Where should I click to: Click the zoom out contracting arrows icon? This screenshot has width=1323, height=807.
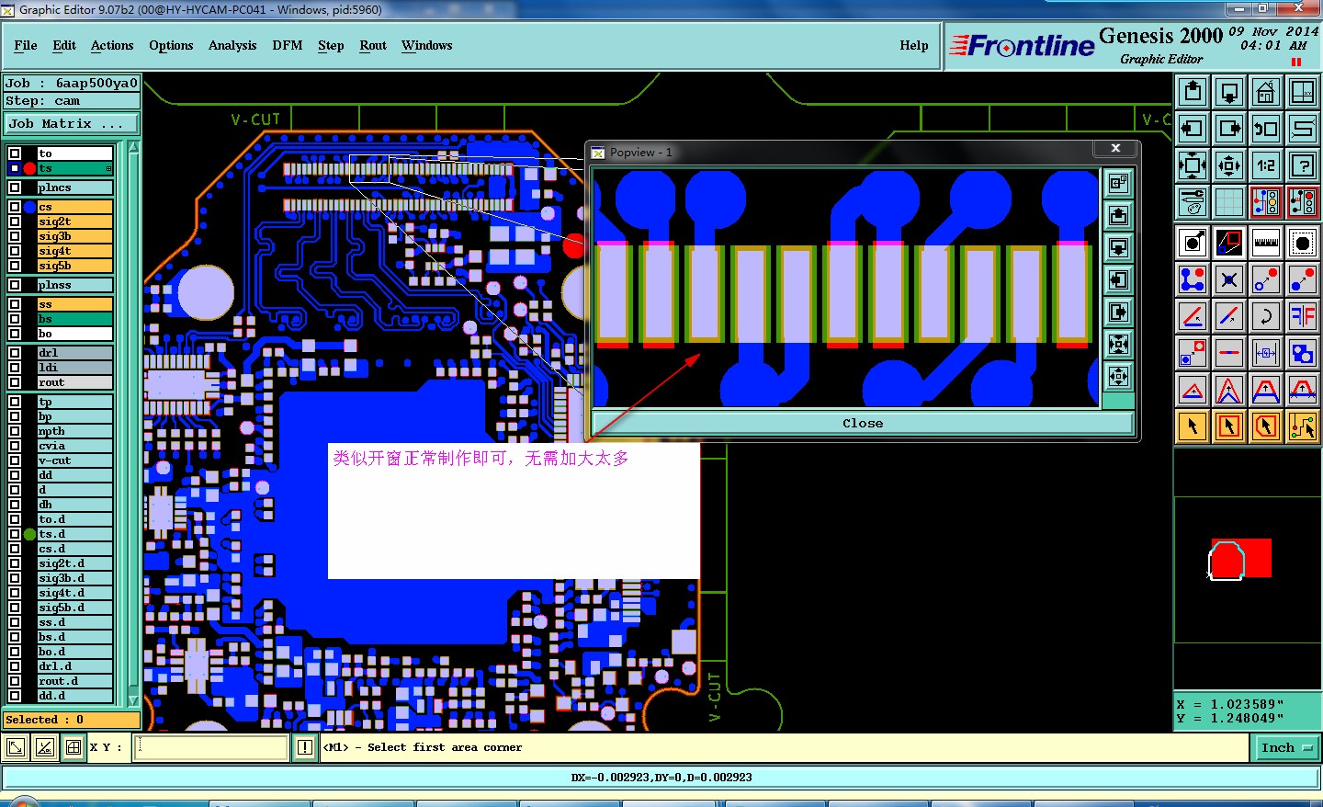pyautogui.click(x=1229, y=165)
